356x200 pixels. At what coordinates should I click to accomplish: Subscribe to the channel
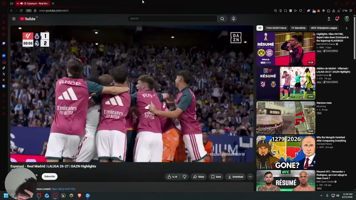pos(50,176)
